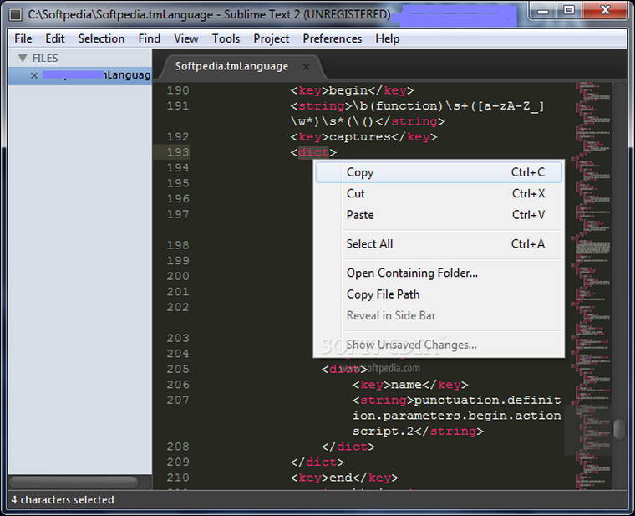The image size is (635, 516).
Task: Choose Show Unsaved Changes entry
Action: pos(439,345)
